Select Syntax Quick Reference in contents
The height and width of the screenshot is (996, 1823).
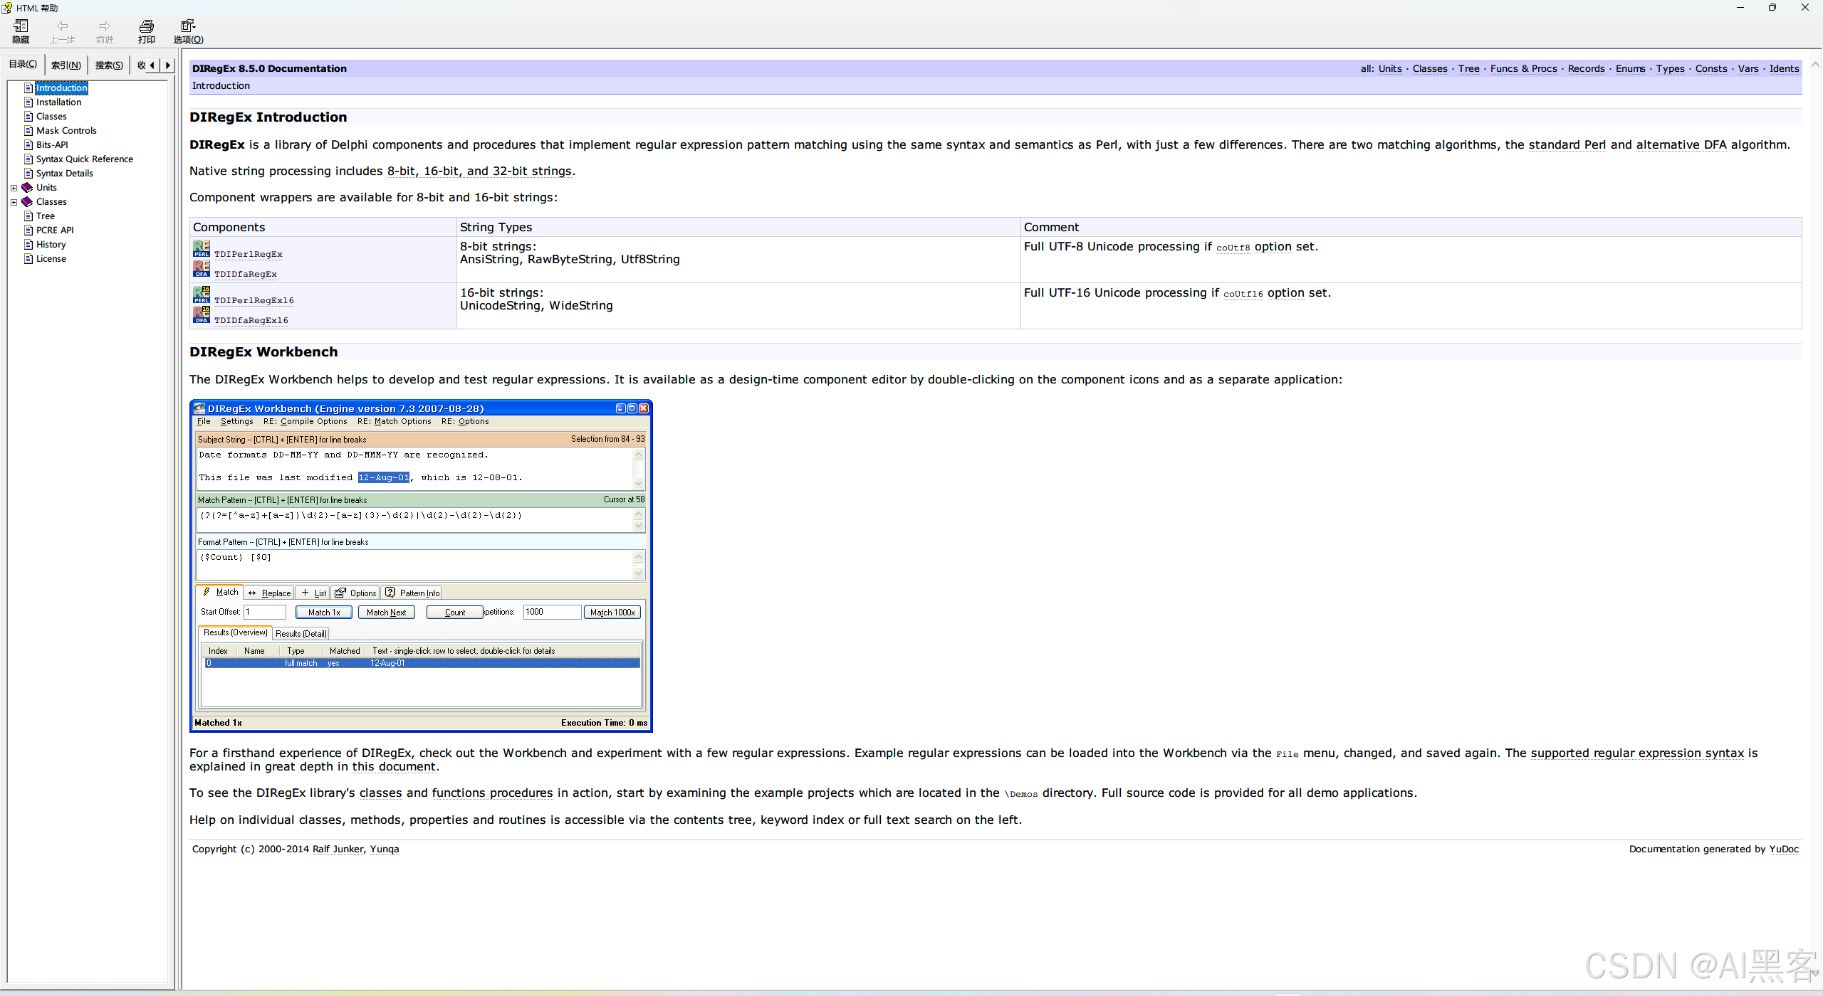coord(84,159)
